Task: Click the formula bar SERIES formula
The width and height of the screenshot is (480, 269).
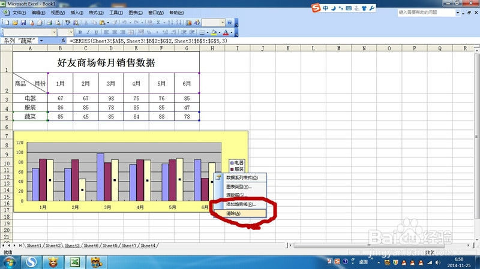Action: 148,41
